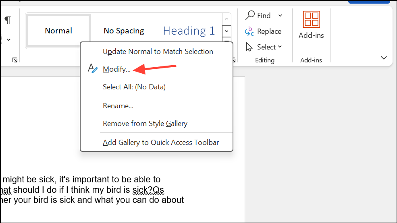
Task: Click Select All: (No Data) entry
Action: pyautogui.click(x=134, y=87)
